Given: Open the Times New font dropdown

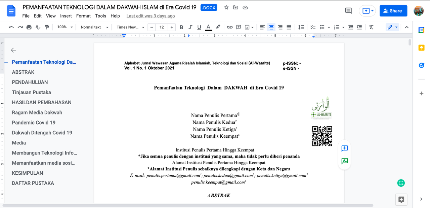Looking at the screenshot, I should pos(131,27).
